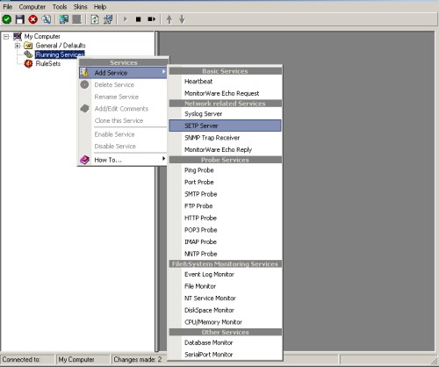Viewport: 439px width, 367px height.
Task: Expand the General / Defaults node
Action: [18, 46]
